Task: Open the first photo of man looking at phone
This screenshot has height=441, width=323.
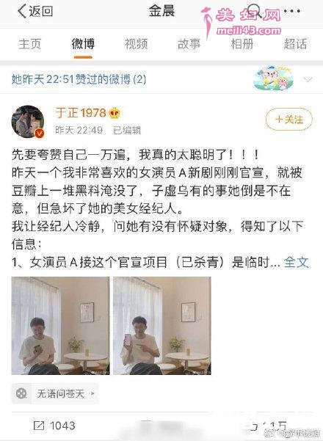Action: click(x=60, y=326)
